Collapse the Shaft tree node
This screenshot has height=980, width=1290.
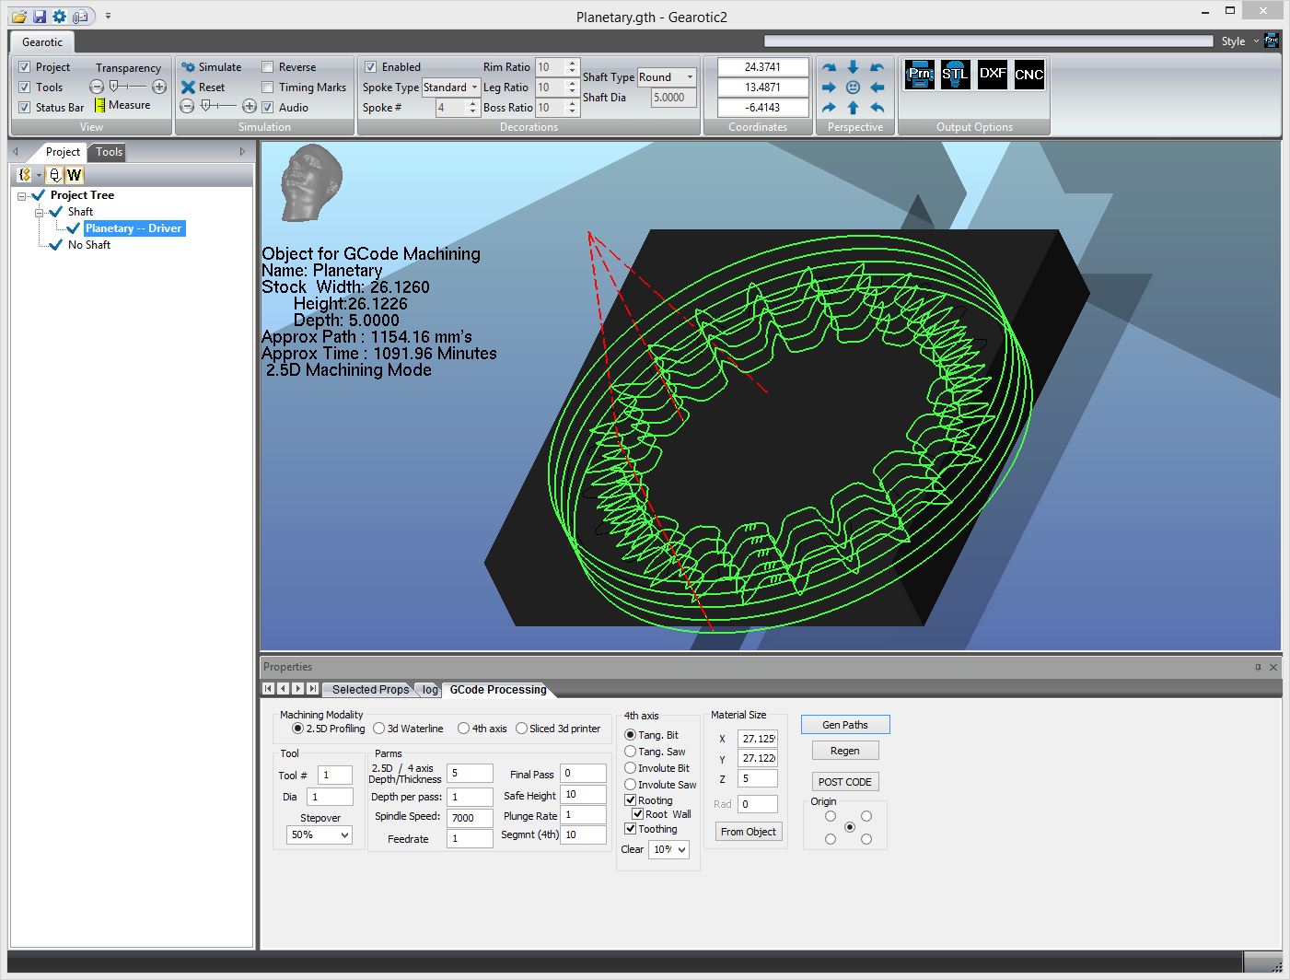click(x=40, y=213)
